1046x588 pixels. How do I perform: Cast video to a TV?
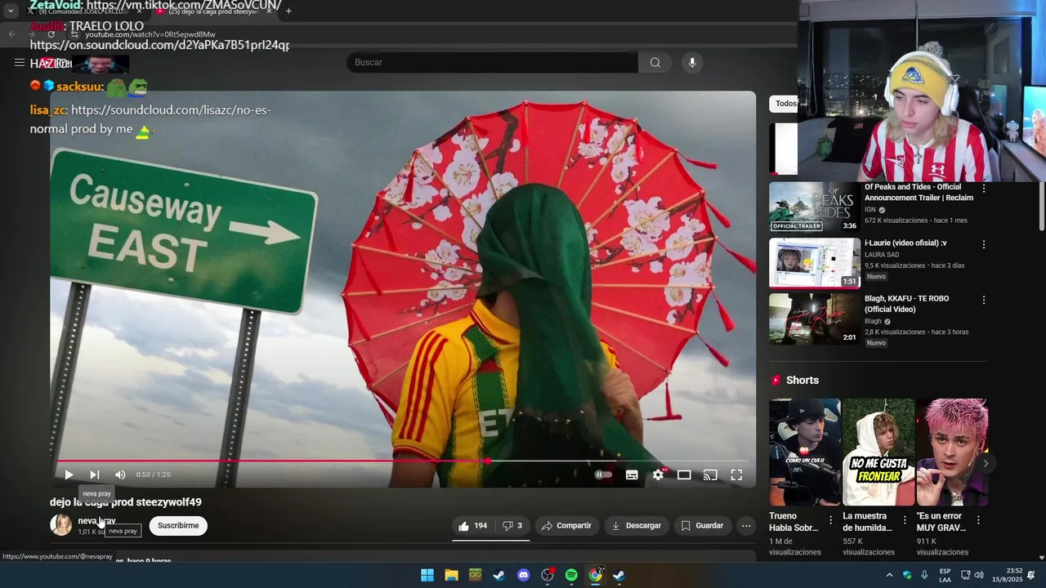[x=710, y=474]
